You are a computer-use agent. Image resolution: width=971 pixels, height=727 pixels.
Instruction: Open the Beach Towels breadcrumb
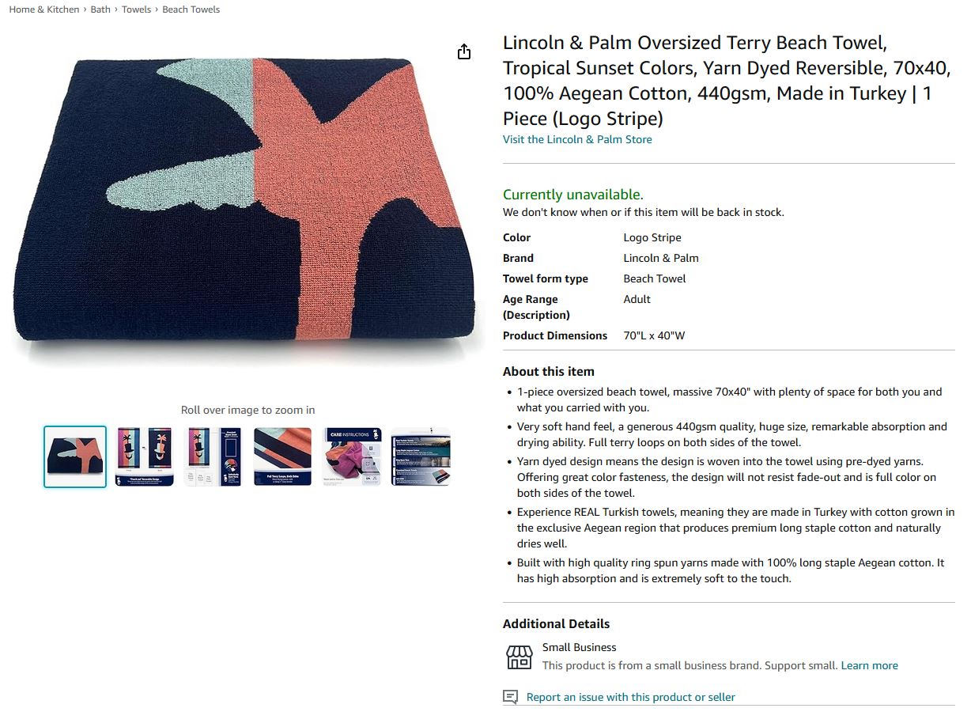(x=191, y=9)
